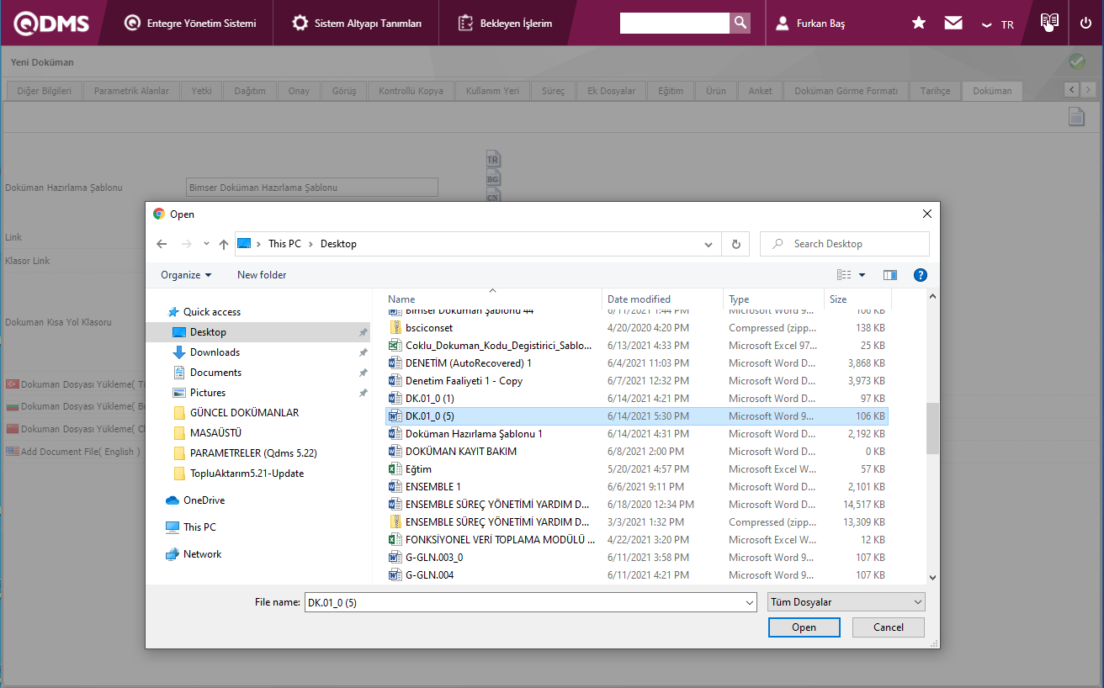
Task: Select the DOKÜMAN KAYIT BAKIM file
Action: (460, 452)
